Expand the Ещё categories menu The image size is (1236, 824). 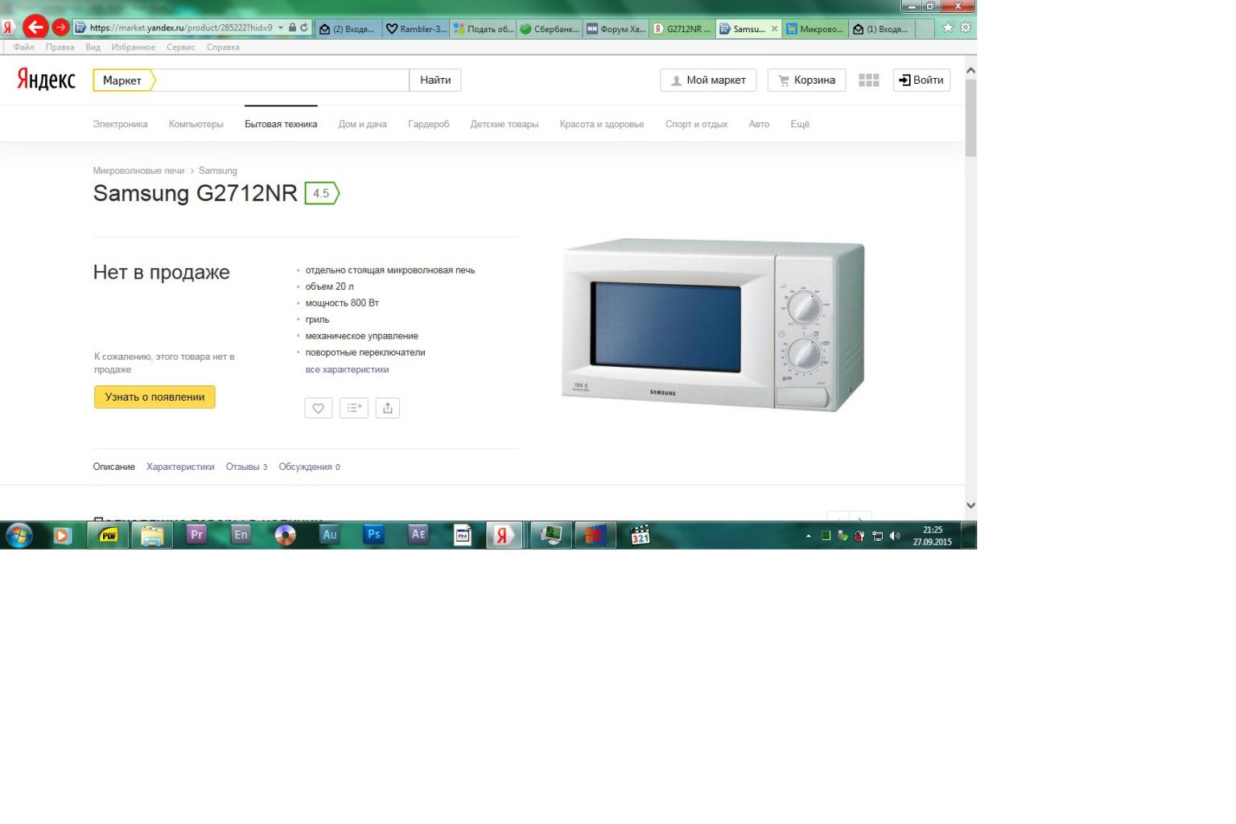coord(800,125)
